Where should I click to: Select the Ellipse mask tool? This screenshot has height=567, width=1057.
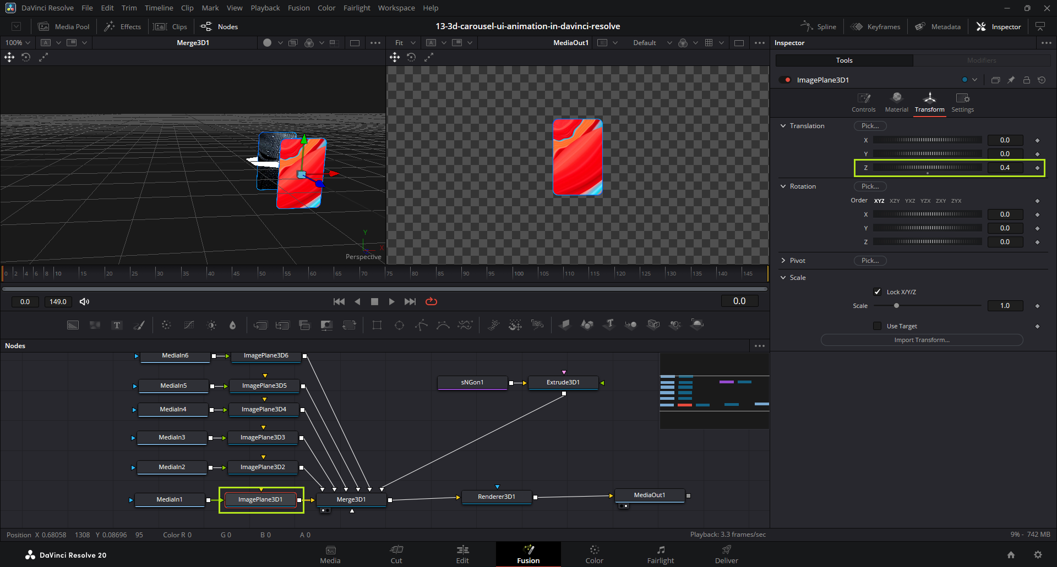(x=399, y=325)
